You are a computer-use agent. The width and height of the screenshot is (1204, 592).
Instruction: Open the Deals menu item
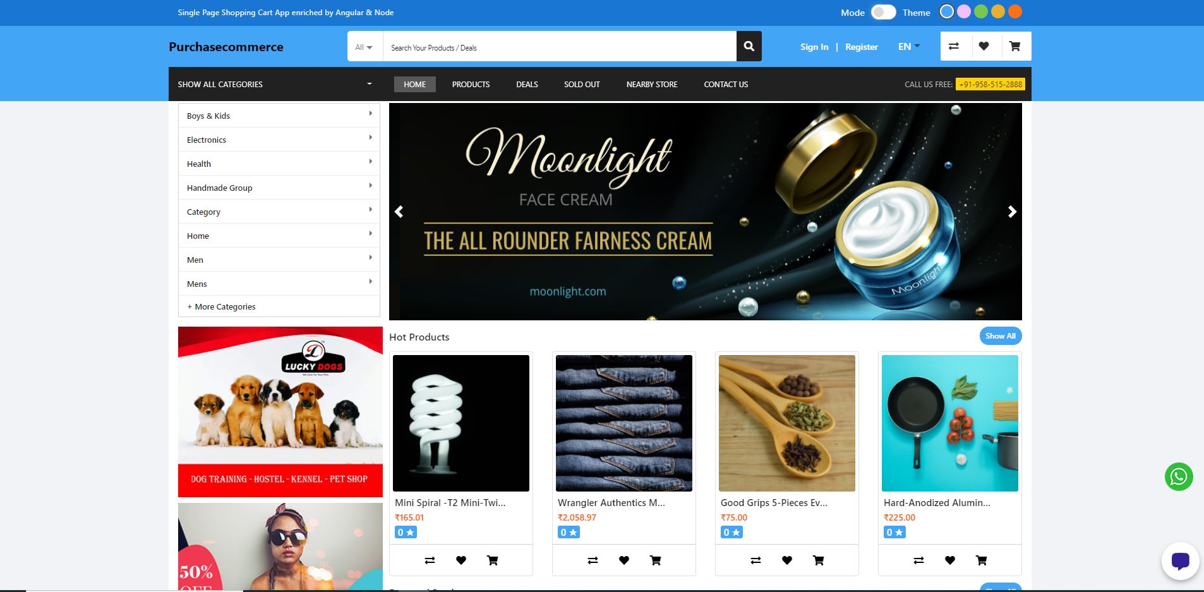point(527,84)
